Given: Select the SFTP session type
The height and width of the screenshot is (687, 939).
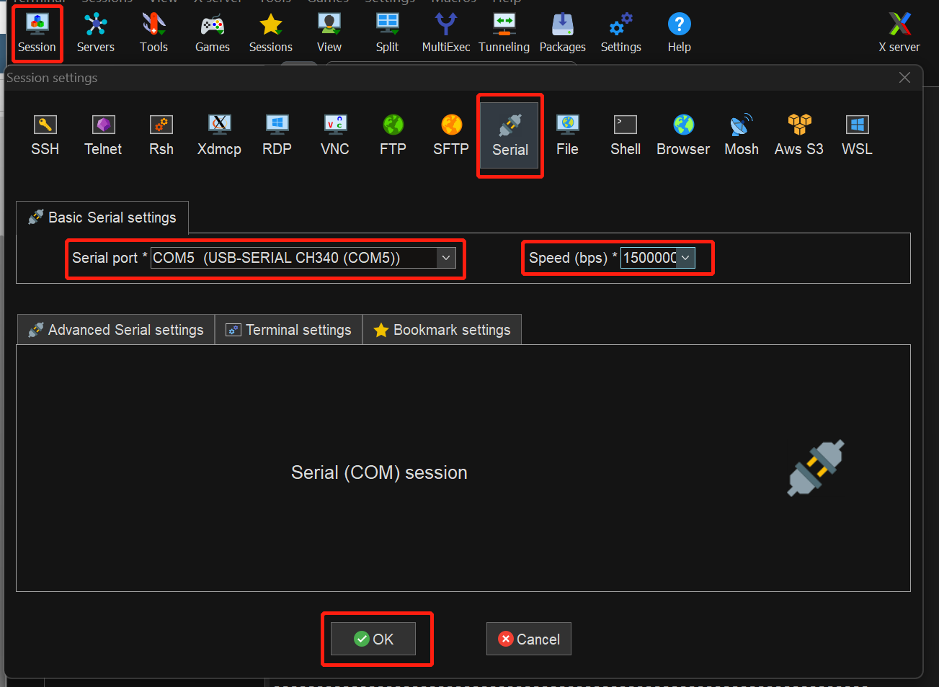Looking at the screenshot, I should click(451, 135).
